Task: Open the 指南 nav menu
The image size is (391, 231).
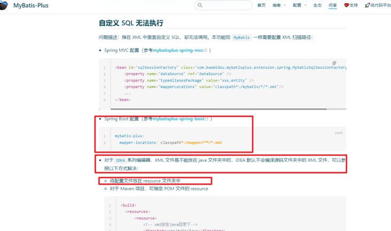Action: point(277,5)
